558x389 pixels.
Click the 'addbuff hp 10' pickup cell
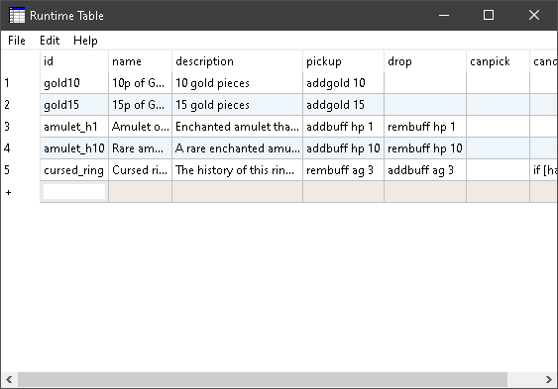point(343,148)
